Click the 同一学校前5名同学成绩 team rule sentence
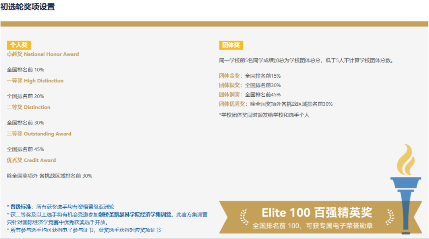 (306, 60)
